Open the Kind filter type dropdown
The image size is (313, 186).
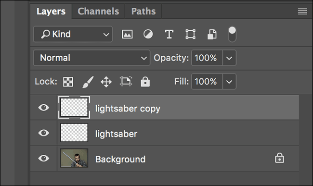pyautogui.click(x=73, y=34)
